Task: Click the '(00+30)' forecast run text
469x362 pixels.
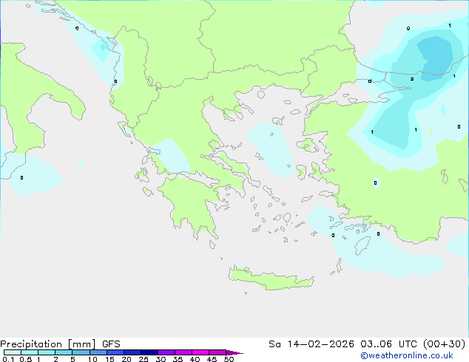Action: [444, 344]
